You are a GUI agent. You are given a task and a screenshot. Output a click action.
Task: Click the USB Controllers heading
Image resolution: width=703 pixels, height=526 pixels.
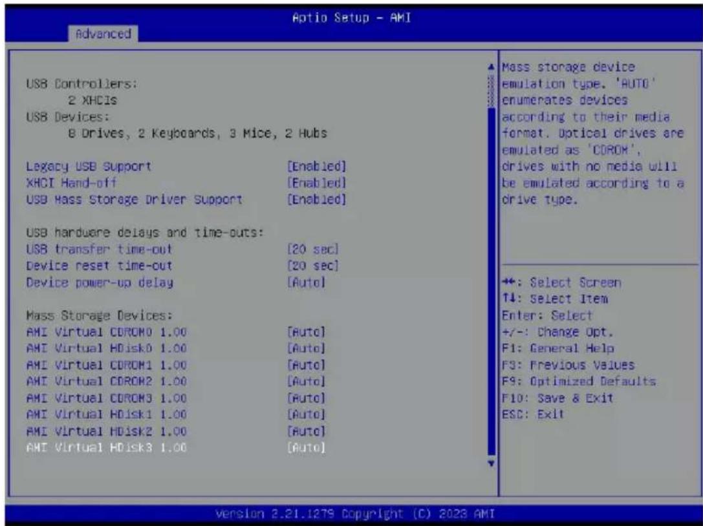point(81,84)
